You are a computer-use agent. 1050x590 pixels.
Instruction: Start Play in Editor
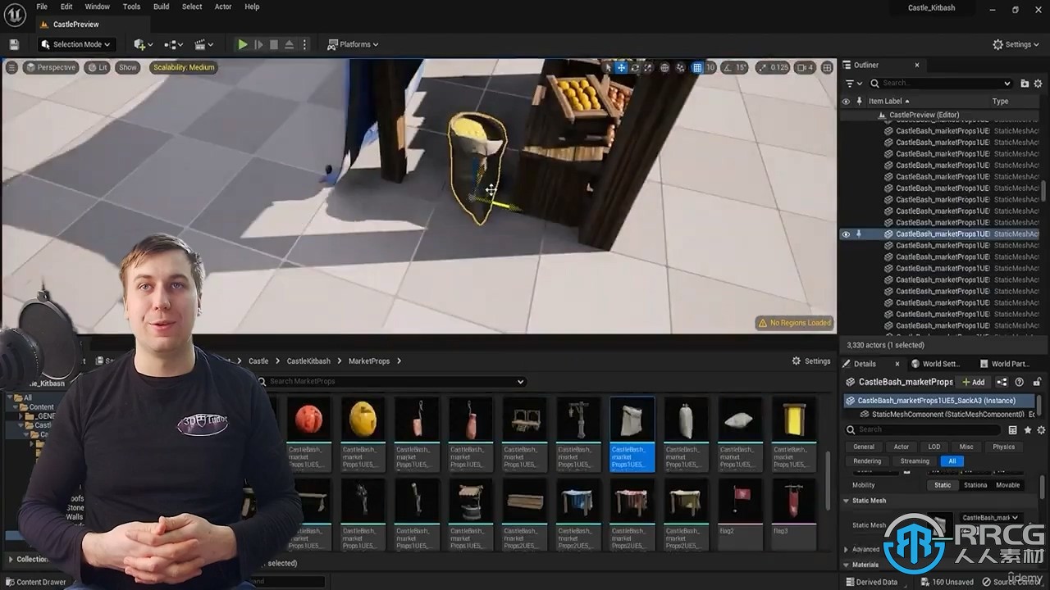pyautogui.click(x=243, y=44)
